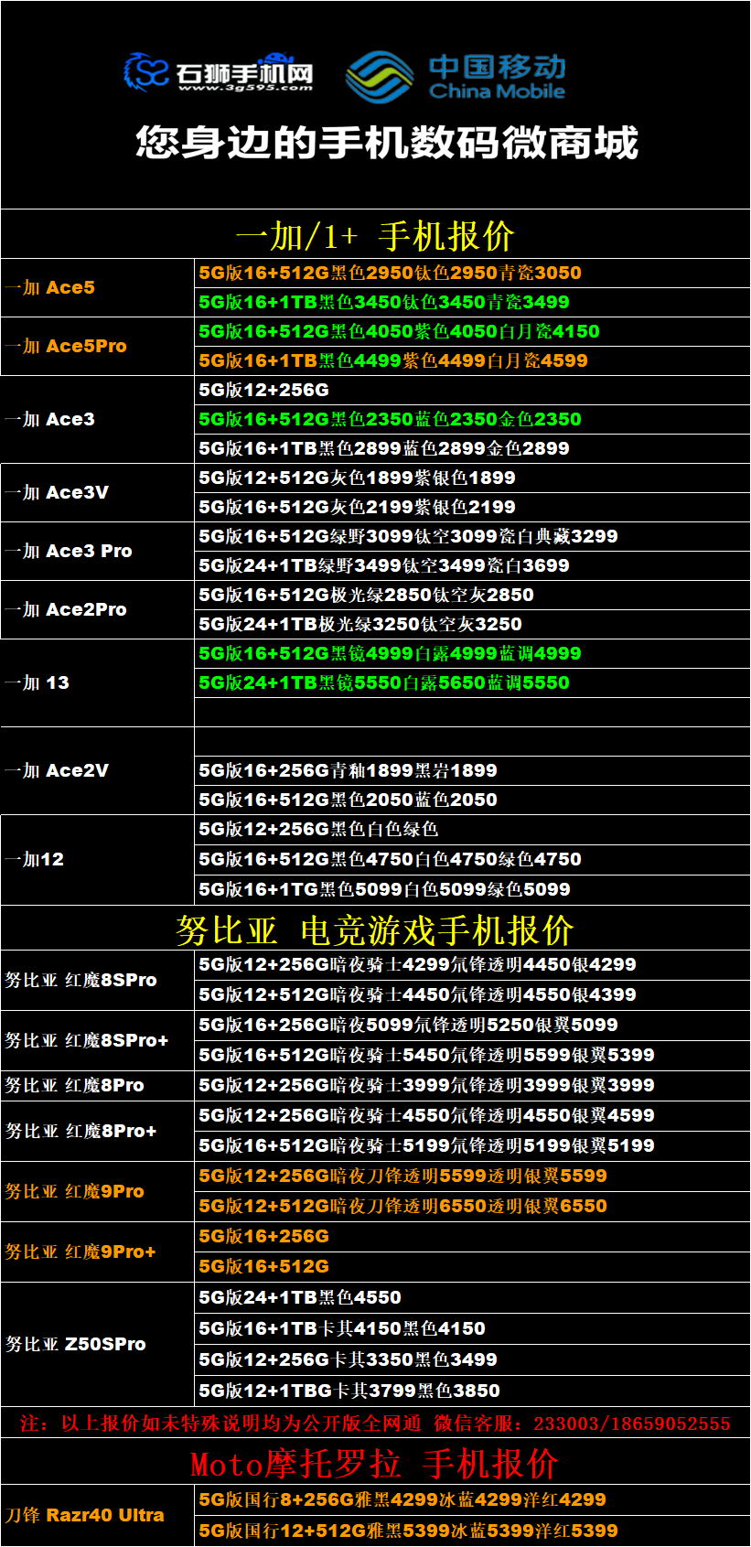Click 红魔8SPro 12+256G 暗夜骑士4299 row
751x1547 pixels.
tap(472, 964)
